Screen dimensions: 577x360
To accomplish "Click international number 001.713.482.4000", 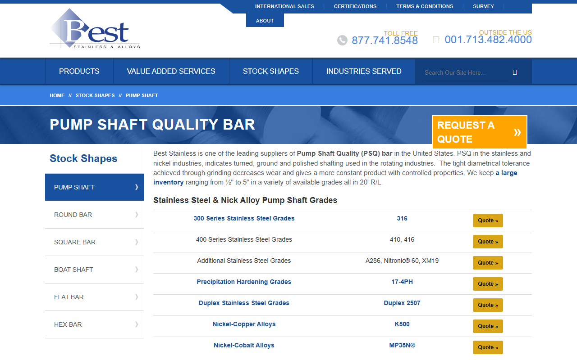I will [x=488, y=40].
